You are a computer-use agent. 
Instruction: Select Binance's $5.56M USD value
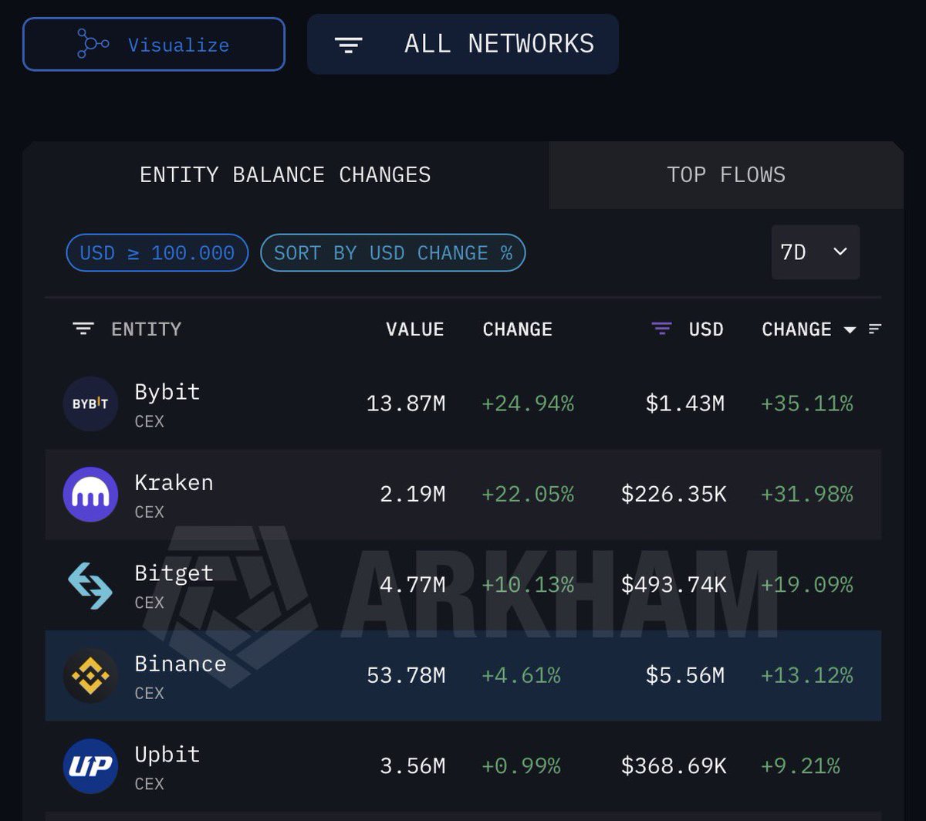click(684, 676)
